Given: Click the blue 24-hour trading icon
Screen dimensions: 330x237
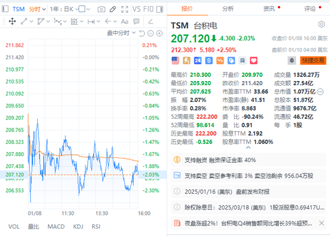Looking at the screenshot, I should coord(197,61).
